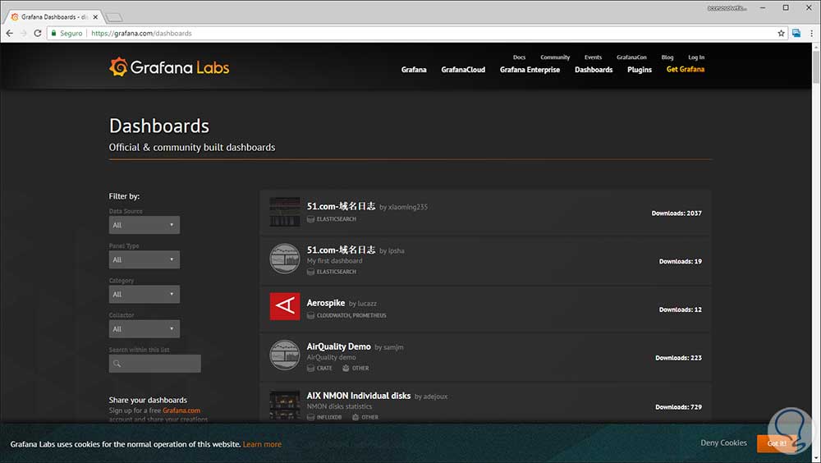Click search magnifier icon in list filter

click(x=117, y=364)
